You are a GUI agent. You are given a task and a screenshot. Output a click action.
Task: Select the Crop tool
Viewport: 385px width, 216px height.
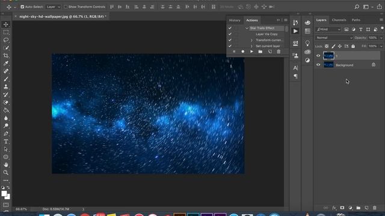coord(6,56)
